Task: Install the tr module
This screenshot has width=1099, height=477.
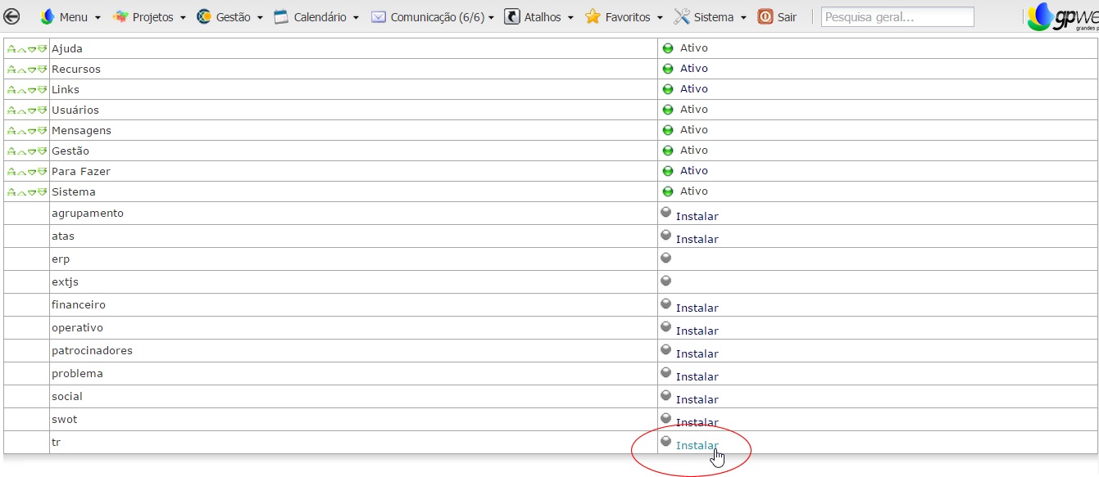Action: 697,446
